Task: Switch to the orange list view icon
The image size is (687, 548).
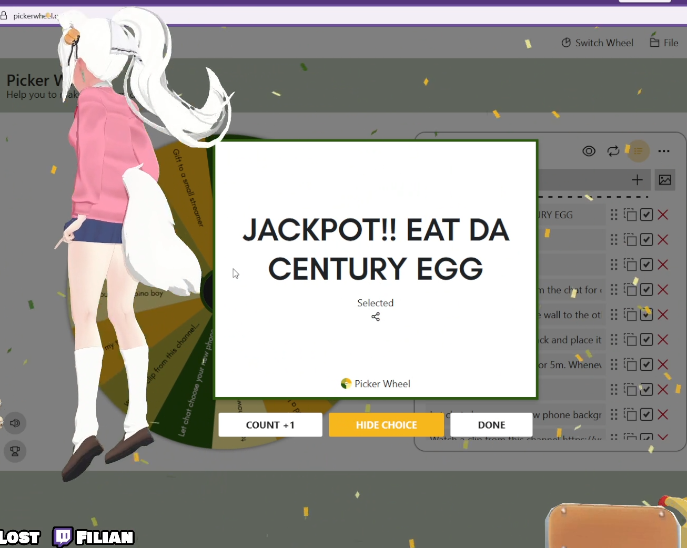Action: [x=638, y=151]
